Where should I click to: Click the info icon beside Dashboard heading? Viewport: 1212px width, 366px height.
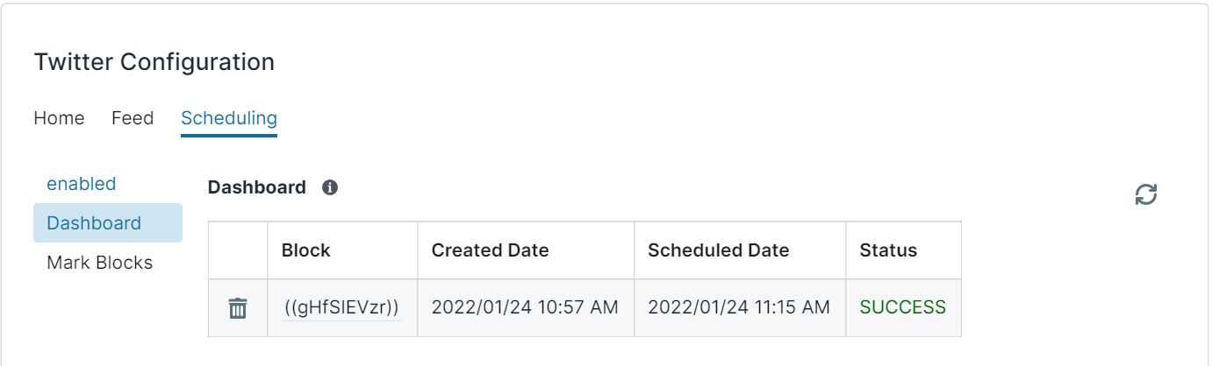point(330,187)
